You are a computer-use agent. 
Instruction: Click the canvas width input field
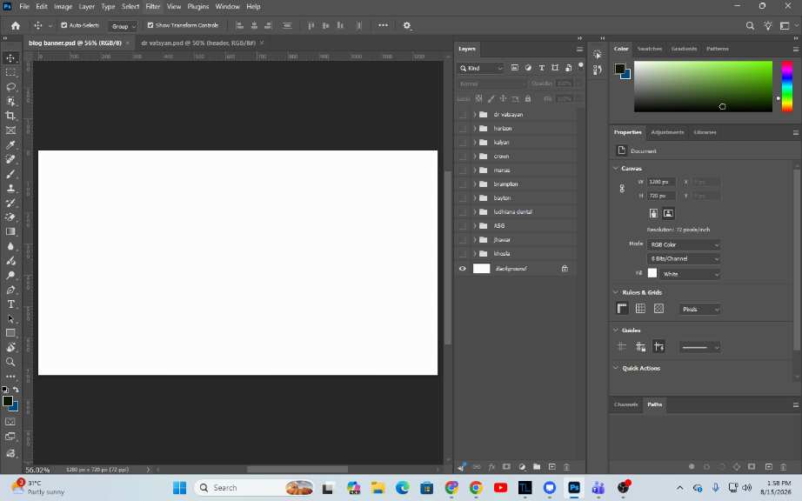(661, 182)
